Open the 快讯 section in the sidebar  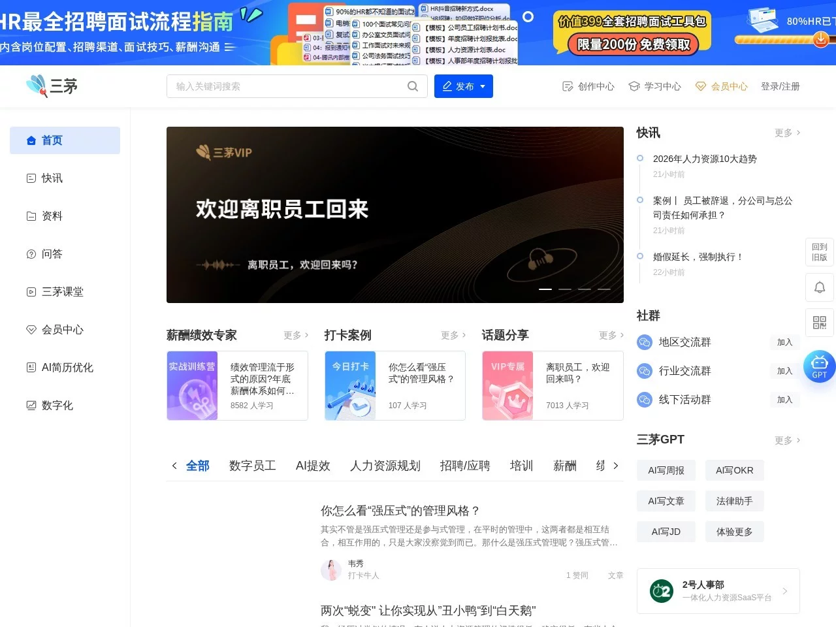coord(52,178)
